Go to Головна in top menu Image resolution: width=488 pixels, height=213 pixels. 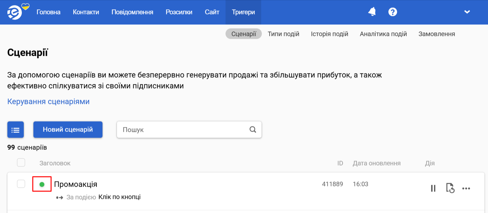click(x=49, y=12)
